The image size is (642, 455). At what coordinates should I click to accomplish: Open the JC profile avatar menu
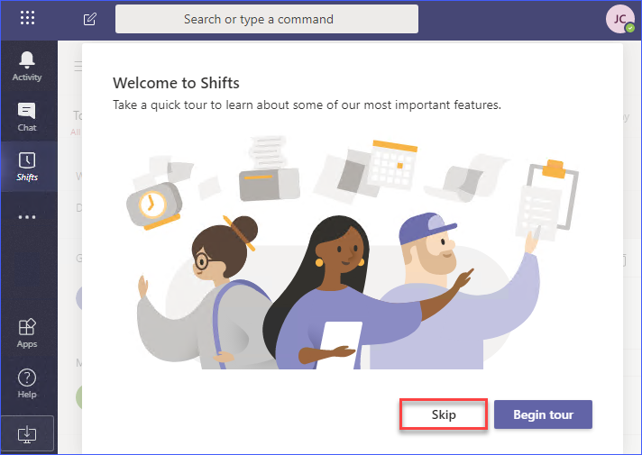[x=619, y=19]
